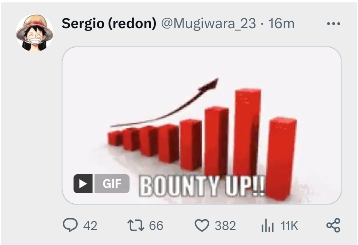Open view analytics bar chart icon
The image size is (358, 245).
[x=267, y=225]
